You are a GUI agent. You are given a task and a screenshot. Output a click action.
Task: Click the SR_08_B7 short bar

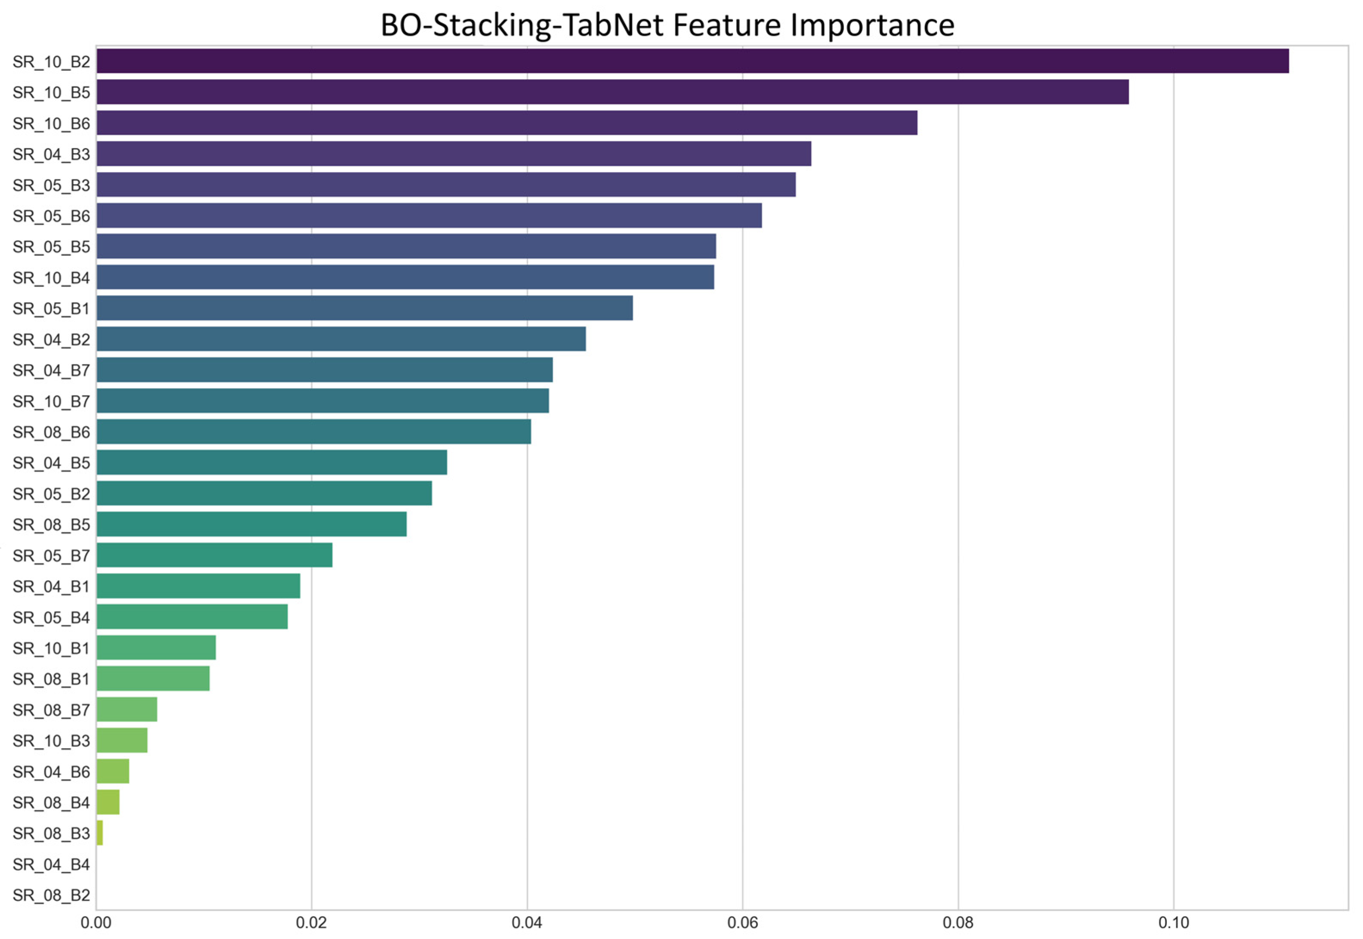tap(127, 710)
